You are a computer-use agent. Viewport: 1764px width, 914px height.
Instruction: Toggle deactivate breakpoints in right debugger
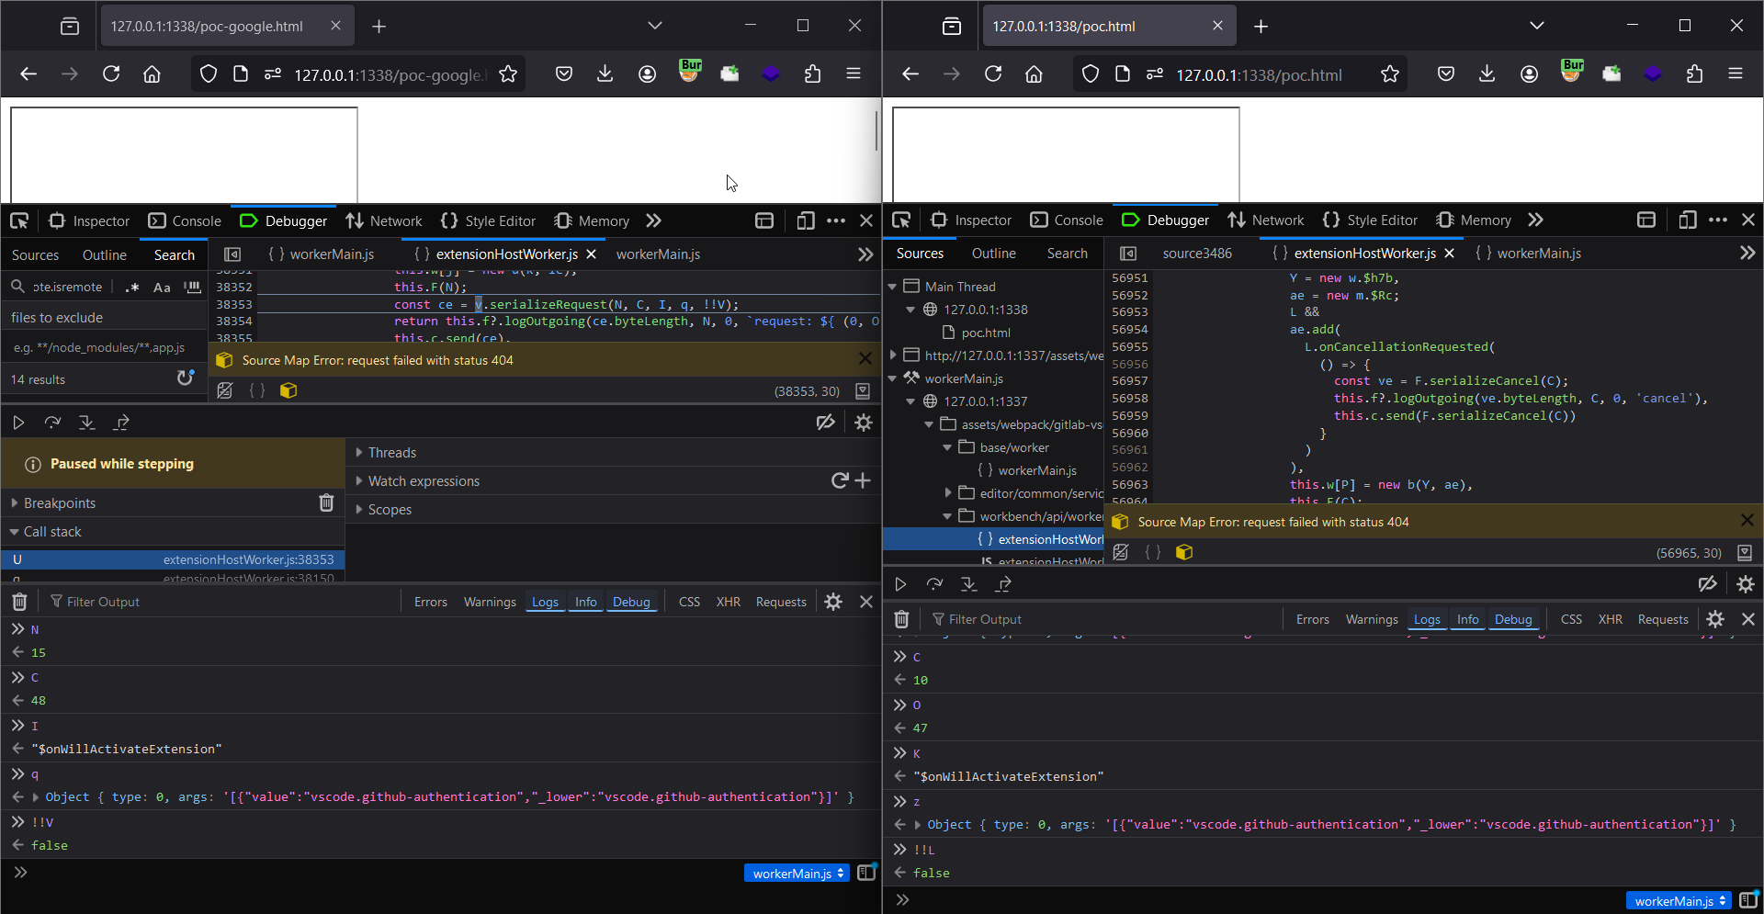[x=1708, y=584]
